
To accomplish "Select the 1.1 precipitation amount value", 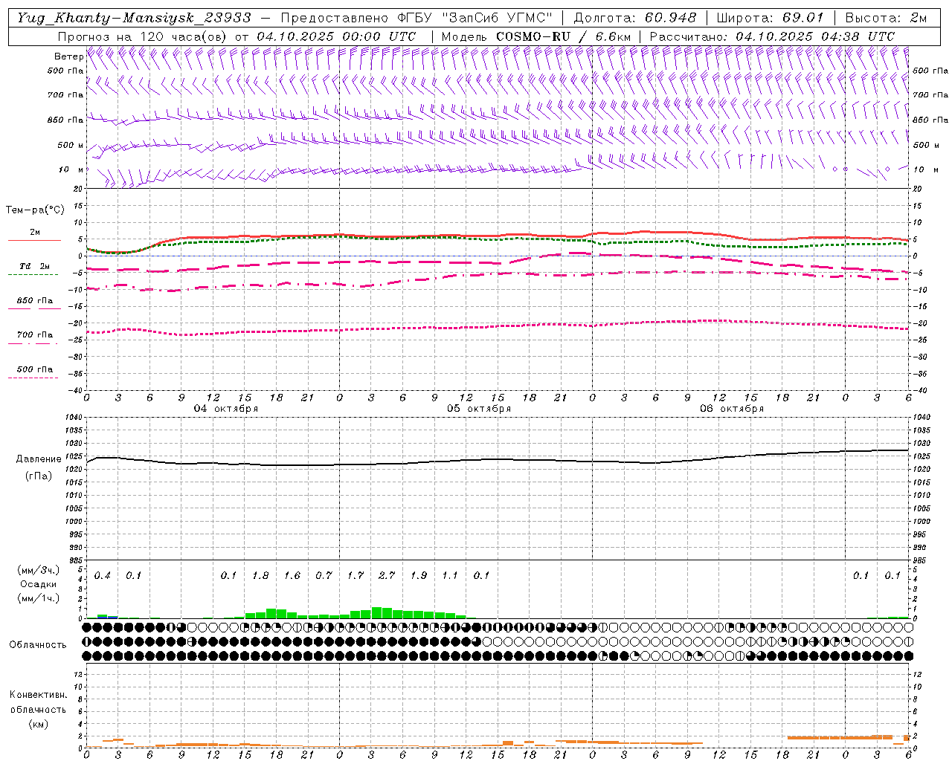I will [450, 575].
